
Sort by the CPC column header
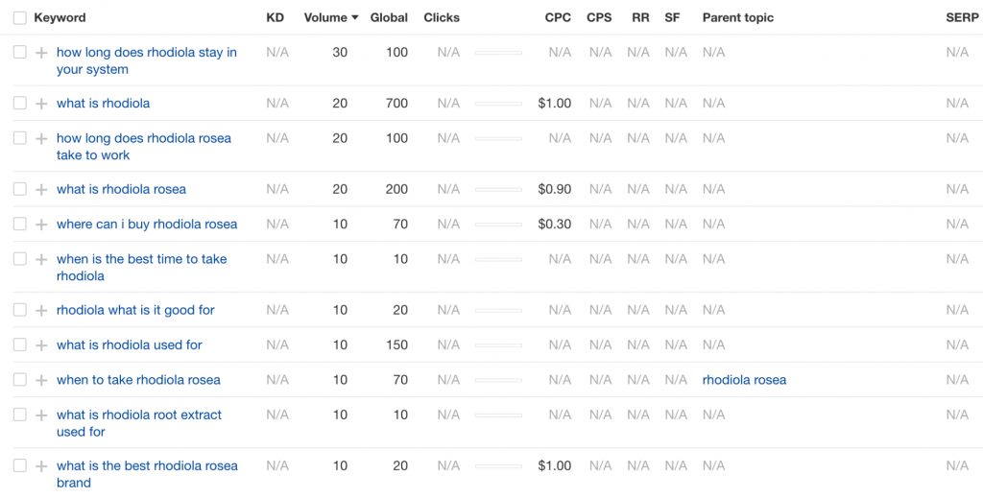558,18
